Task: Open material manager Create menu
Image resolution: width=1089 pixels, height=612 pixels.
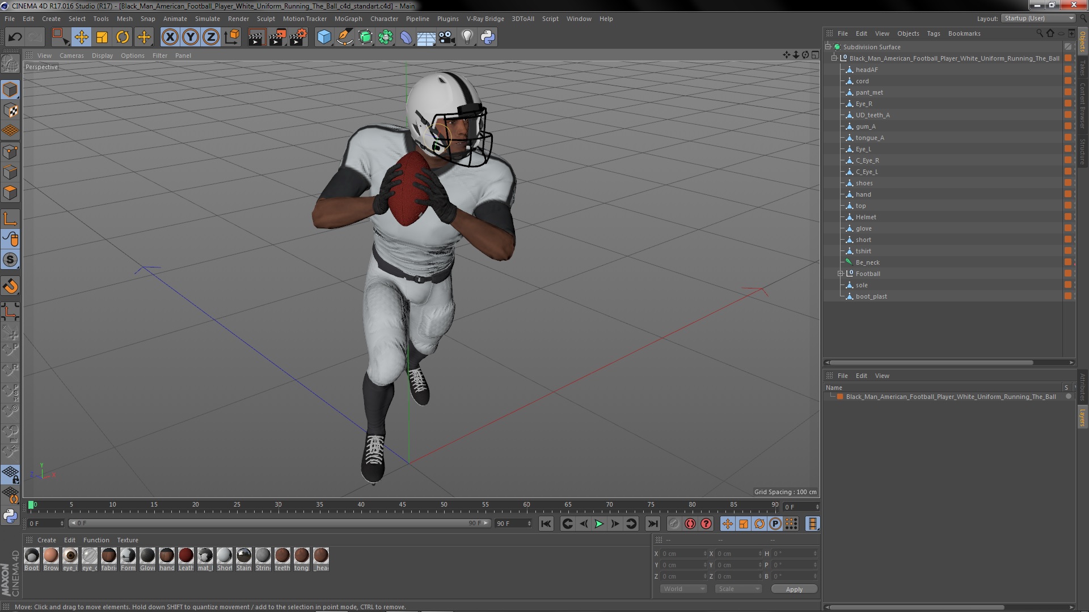Action: pyautogui.click(x=47, y=540)
